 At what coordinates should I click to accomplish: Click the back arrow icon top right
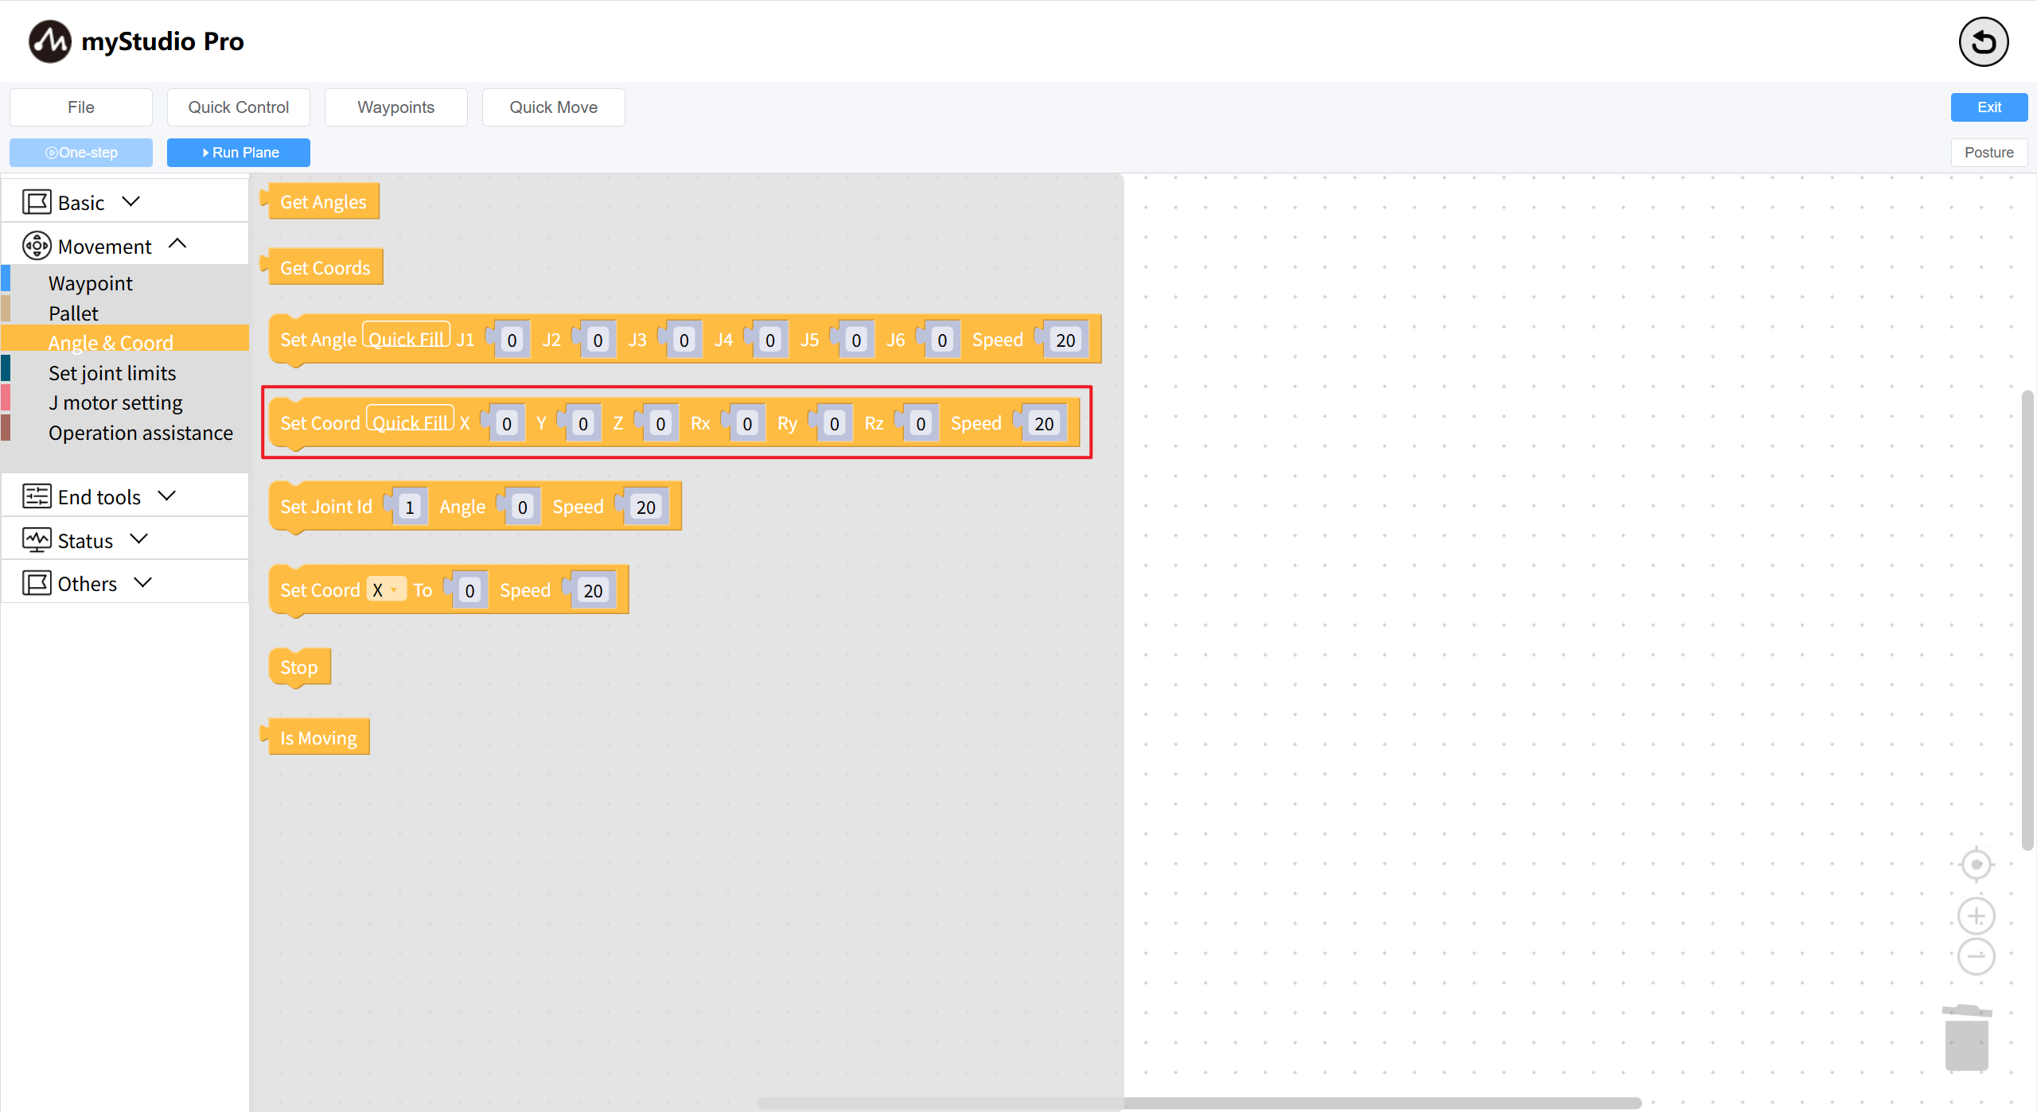(x=1983, y=42)
